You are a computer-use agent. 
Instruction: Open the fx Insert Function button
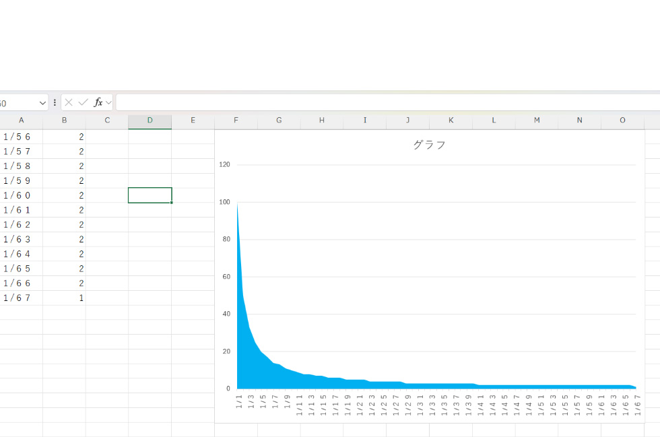point(98,102)
